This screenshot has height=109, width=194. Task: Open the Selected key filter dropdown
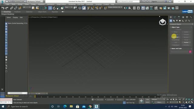(158, 100)
